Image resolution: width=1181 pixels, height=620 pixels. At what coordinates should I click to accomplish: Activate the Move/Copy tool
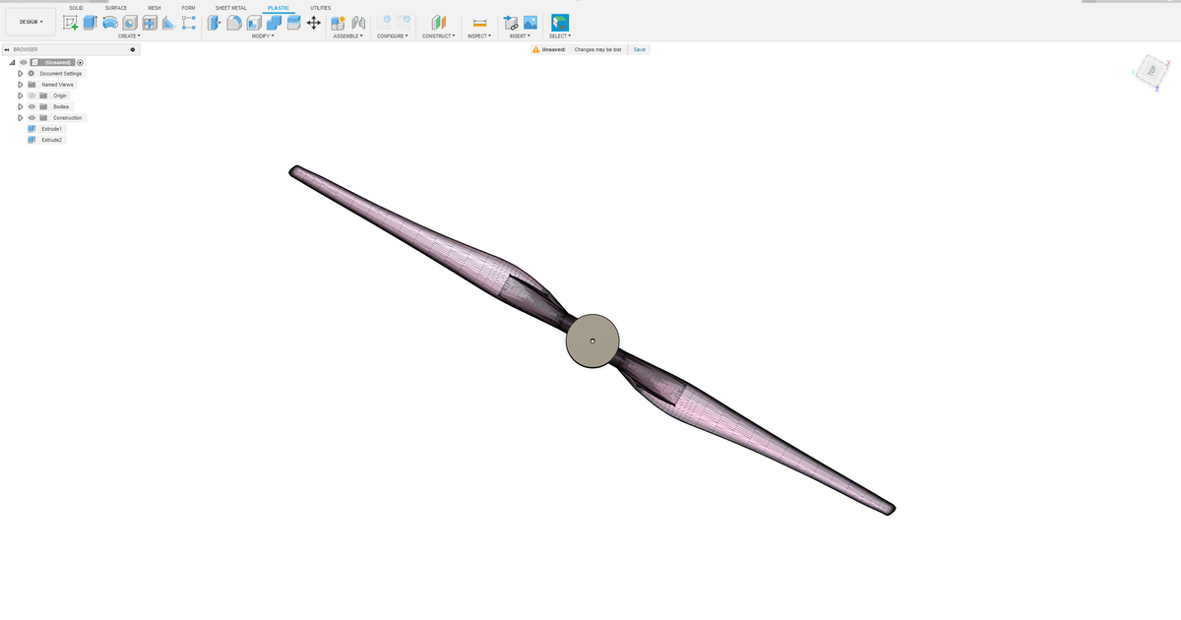coord(312,22)
